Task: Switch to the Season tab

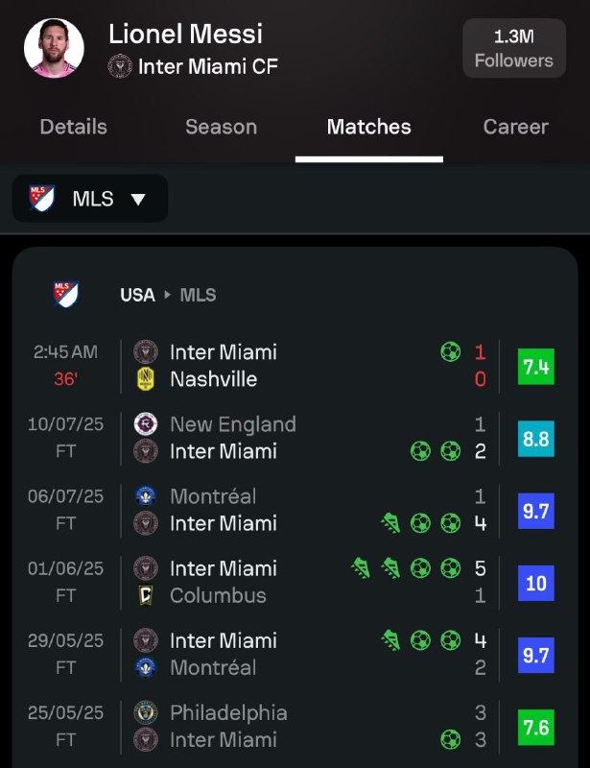Action: click(222, 127)
